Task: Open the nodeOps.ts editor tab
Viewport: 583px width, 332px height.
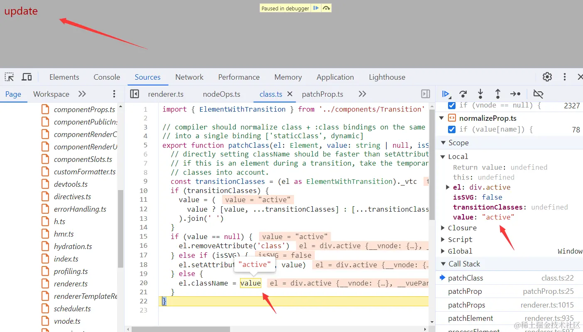Action: (x=221, y=94)
